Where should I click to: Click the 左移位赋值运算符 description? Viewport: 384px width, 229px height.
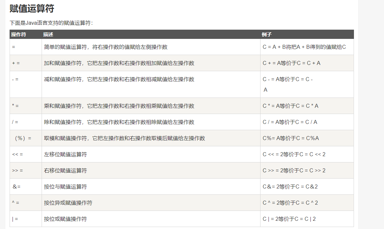click(x=65, y=155)
